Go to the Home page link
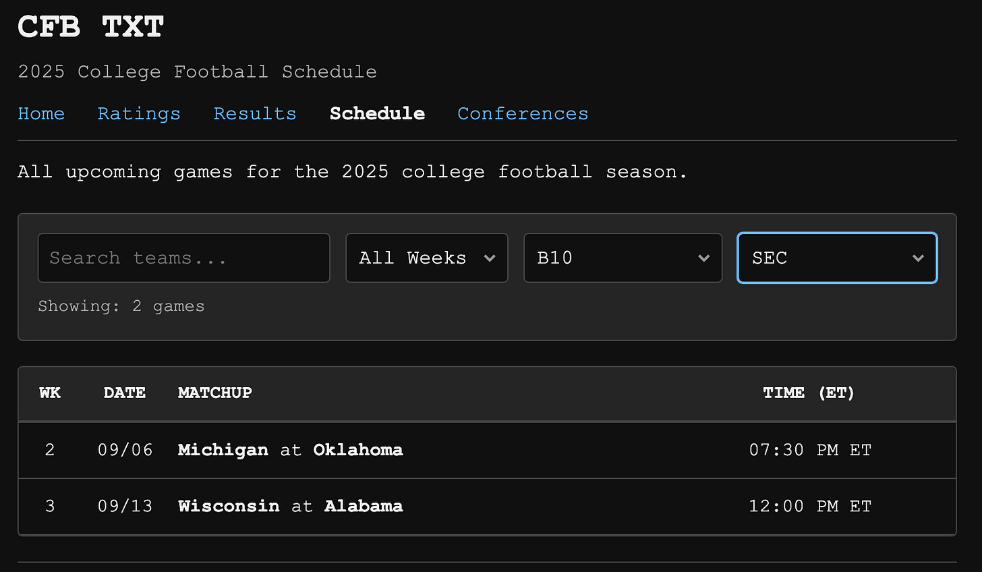 41,113
